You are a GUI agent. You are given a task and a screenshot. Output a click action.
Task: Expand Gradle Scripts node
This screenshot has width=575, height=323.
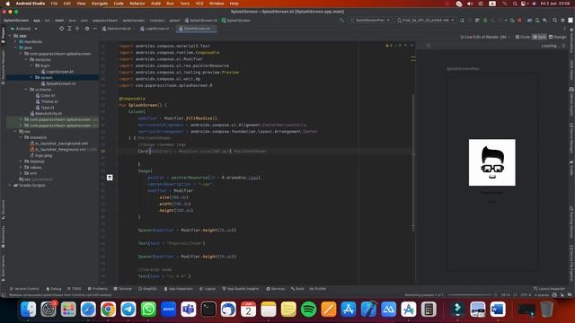[x=10, y=186]
